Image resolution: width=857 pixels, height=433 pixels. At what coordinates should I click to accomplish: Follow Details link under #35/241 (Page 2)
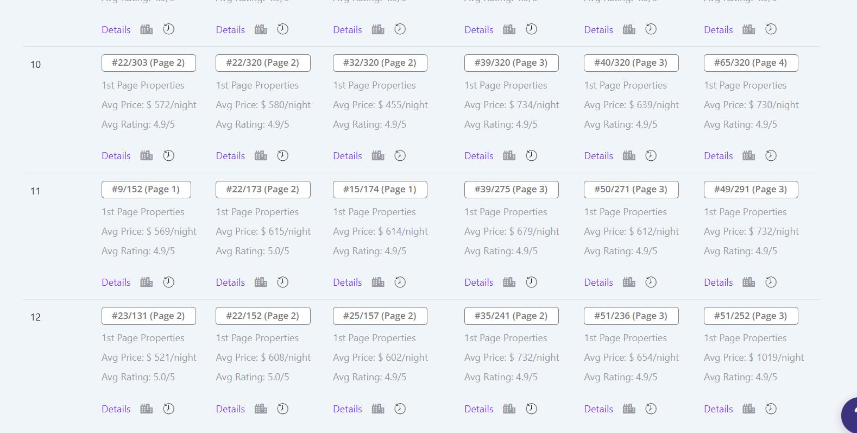479,409
